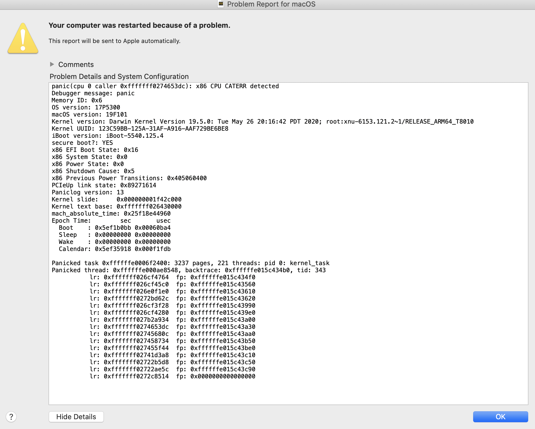Screen dimensions: 535x429
Task: Click the title bar document icon
Action: point(221,4)
